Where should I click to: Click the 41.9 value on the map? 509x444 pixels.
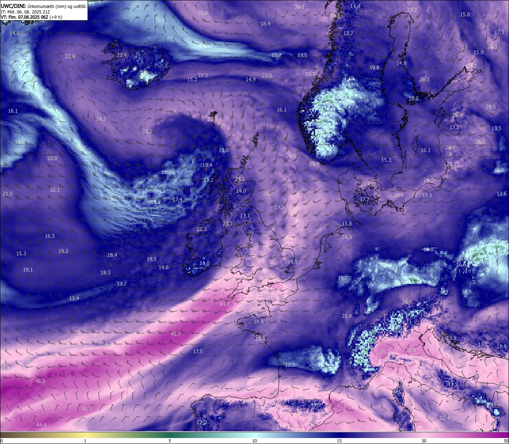coord(342,406)
